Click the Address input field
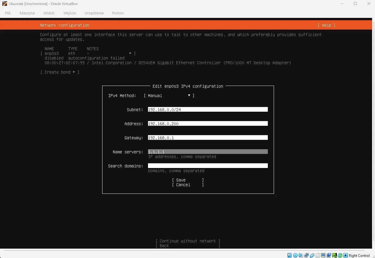The image size is (375, 258). pyautogui.click(x=208, y=124)
